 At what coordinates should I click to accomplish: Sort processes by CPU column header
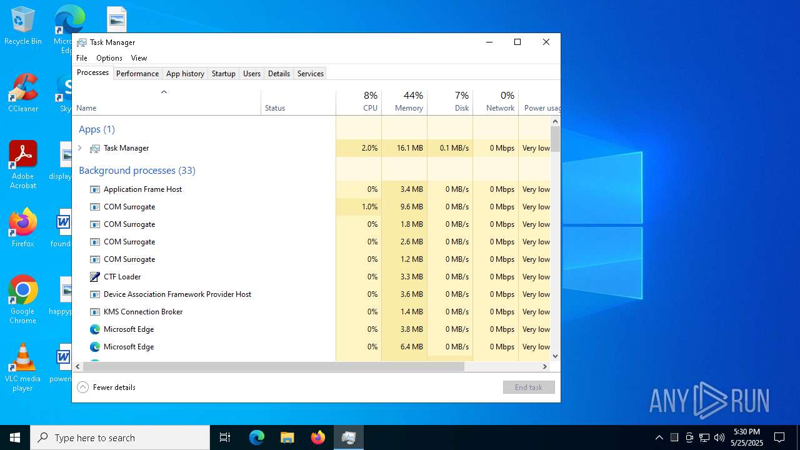[359, 102]
